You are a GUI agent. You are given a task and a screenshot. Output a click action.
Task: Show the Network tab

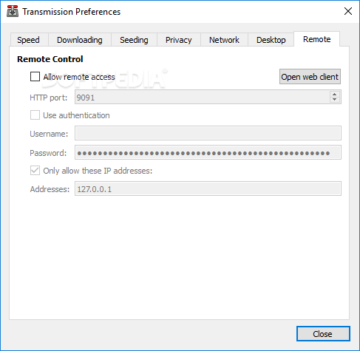(224, 40)
